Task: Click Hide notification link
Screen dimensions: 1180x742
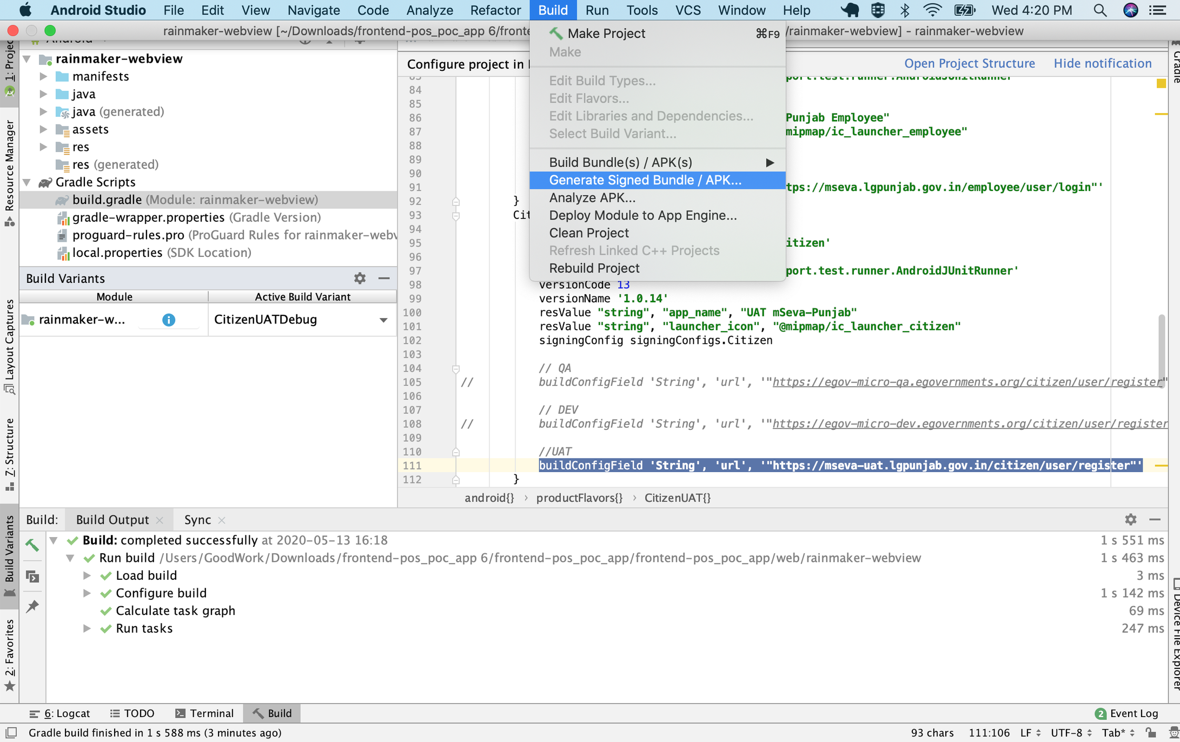Action: click(1103, 63)
